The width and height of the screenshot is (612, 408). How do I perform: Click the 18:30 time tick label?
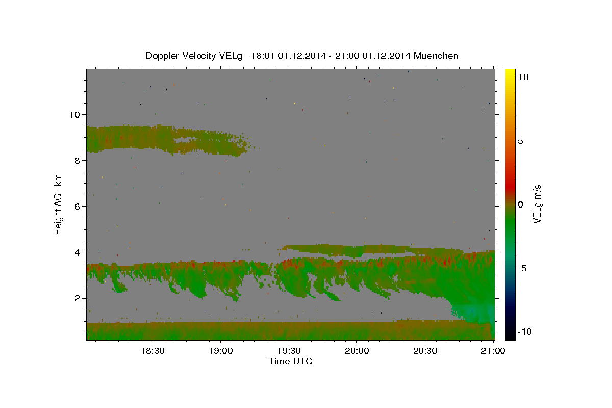click(152, 351)
